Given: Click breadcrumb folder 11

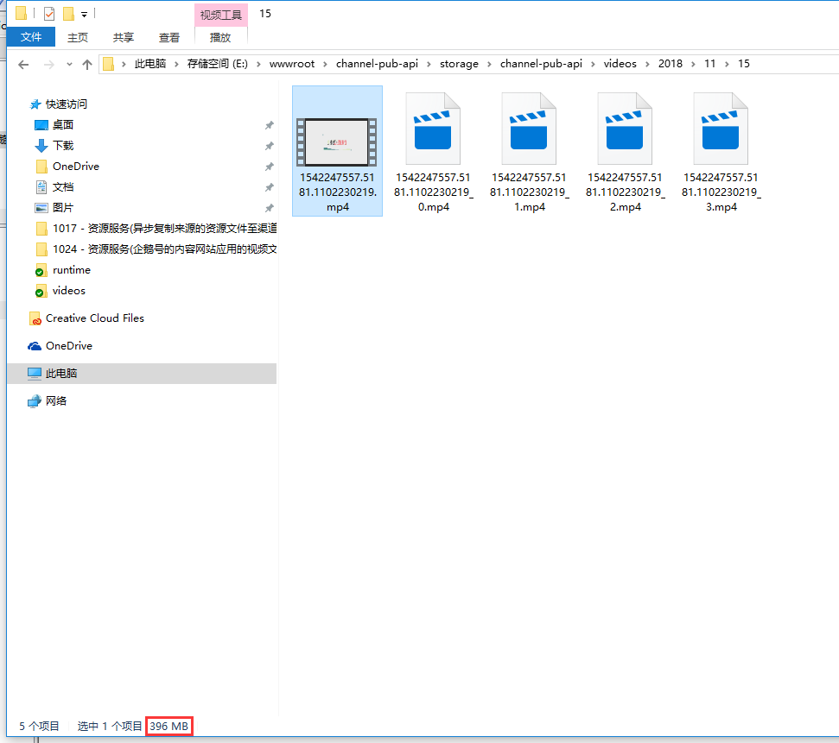Looking at the screenshot, I should click(x=710, y=64).
